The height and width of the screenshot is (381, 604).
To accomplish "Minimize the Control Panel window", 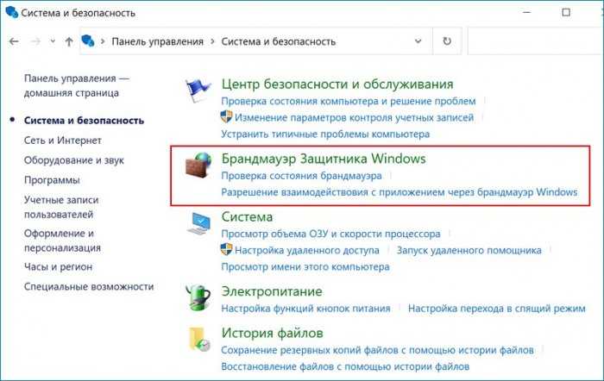I will click(x=527, y=12).
